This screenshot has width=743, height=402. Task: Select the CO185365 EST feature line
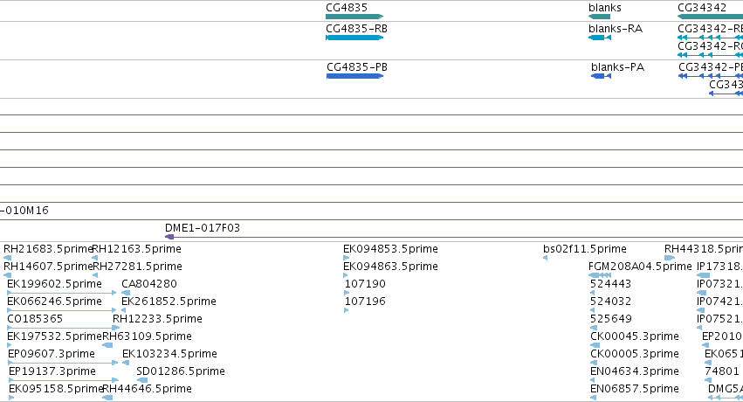(64, 328)
